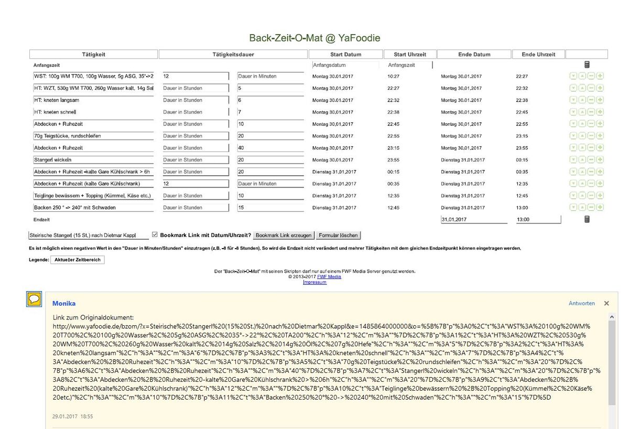Click down arrow on row ending 12:35
Image resolution: width=629 pixels, height=429 pixels.
click(573, 184)
